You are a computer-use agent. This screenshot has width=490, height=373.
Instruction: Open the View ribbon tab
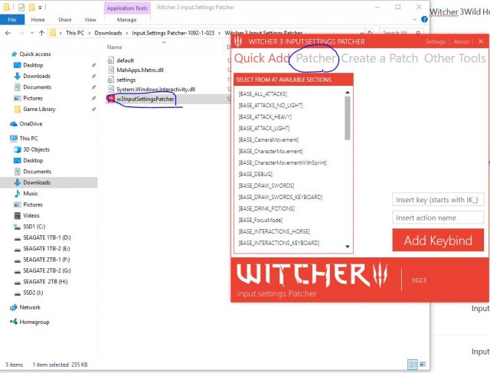[90, 20]
